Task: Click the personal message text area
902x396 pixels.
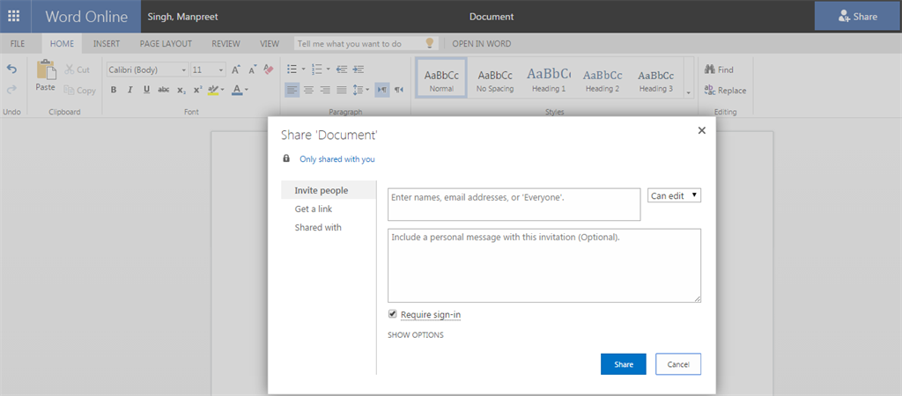Action: [544, 266]
